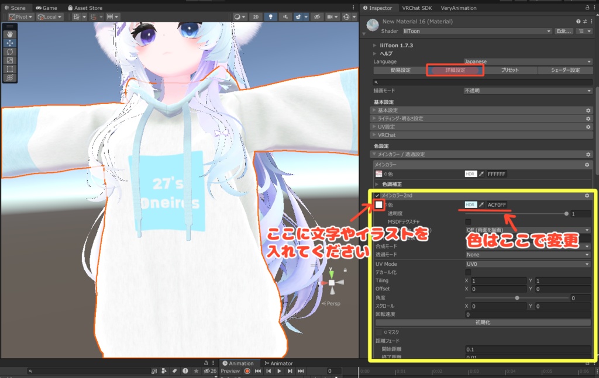Select the Transform tool
599x378 pixels.
click(9, 78)
